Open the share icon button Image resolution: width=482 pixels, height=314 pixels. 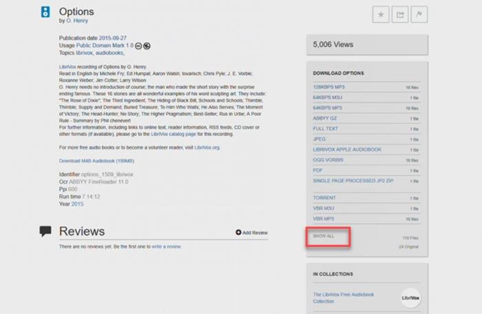point(400,14)
